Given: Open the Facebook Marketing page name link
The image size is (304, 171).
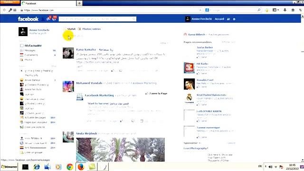Looking at the screenshot, I should pos(99,95).
